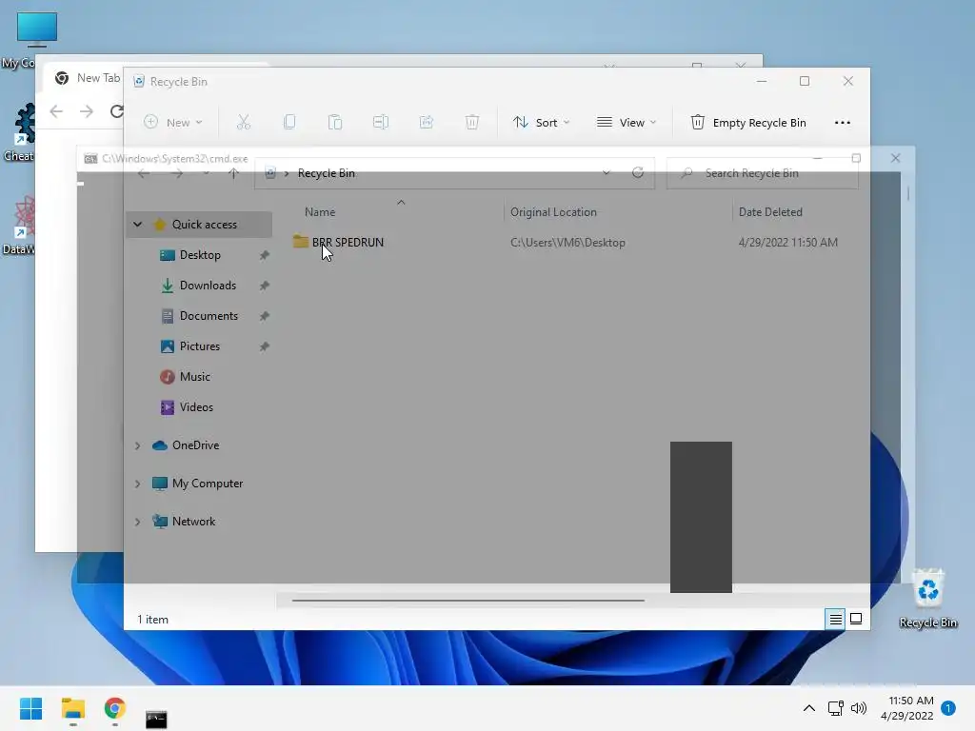This screenshot has width=975, height=731.
Task: Click Chrome window's back arrow
Action: [56, 111]
